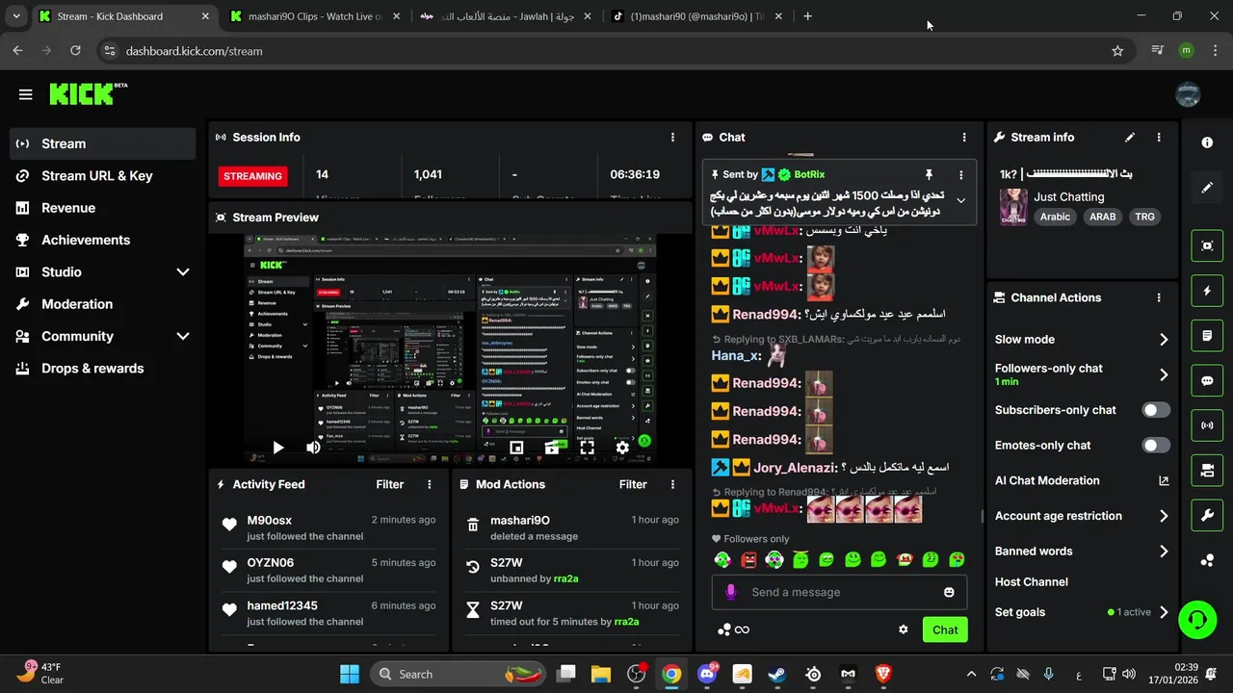Viewport: 1233px width, 693px height.
Task: Click the three-dots cluster icon in right rail
Action: pos(1207,560)
